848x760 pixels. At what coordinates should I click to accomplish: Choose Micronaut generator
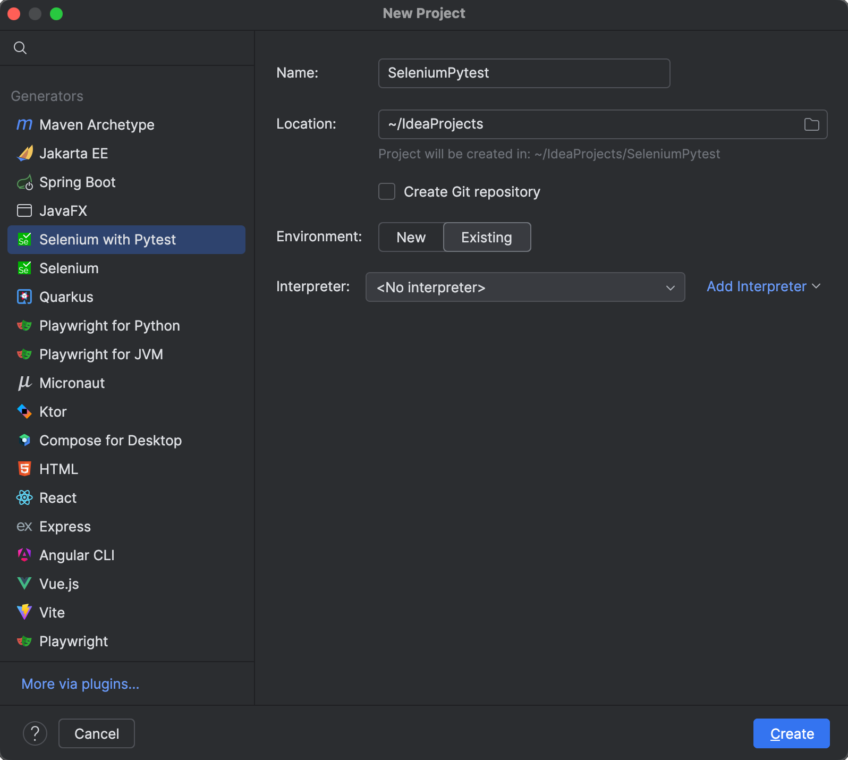(126, 383)
